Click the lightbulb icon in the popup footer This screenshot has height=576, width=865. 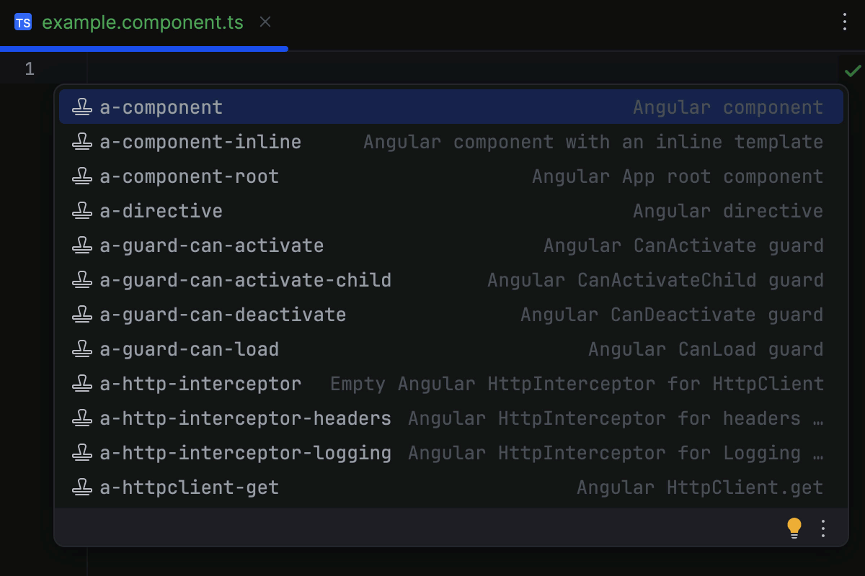click(794, 528)
